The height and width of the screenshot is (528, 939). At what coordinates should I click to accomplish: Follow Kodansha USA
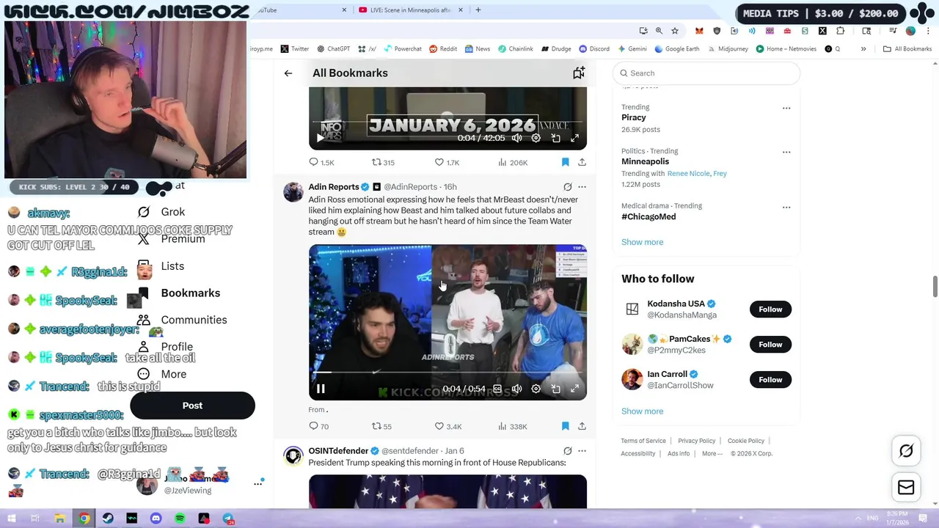(x=770, y=309)
